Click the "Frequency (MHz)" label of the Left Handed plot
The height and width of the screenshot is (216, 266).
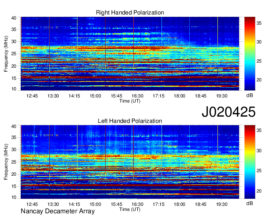click(x=6, y=162)
